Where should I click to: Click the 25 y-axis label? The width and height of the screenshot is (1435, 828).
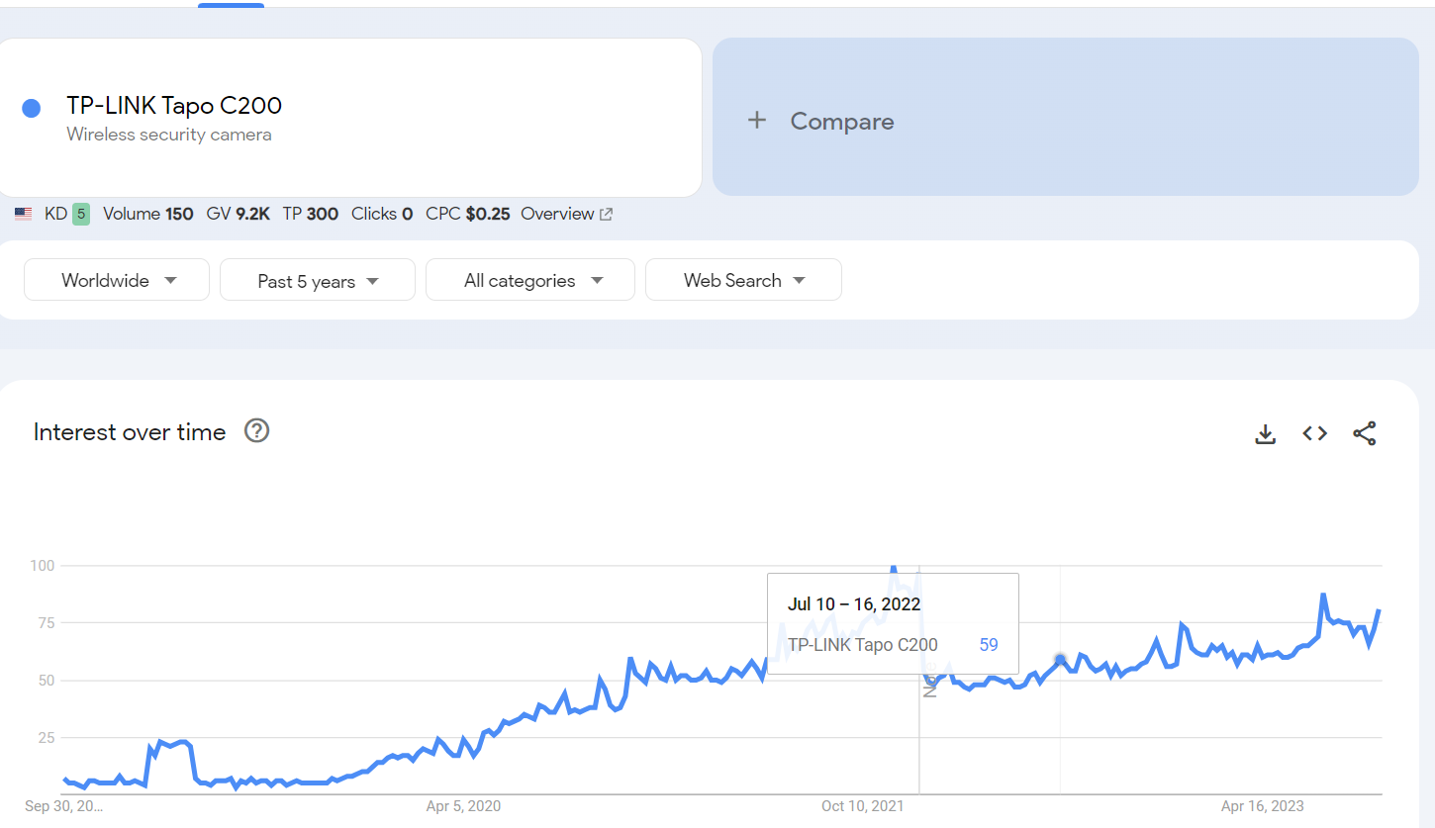[x=46, y=737]
